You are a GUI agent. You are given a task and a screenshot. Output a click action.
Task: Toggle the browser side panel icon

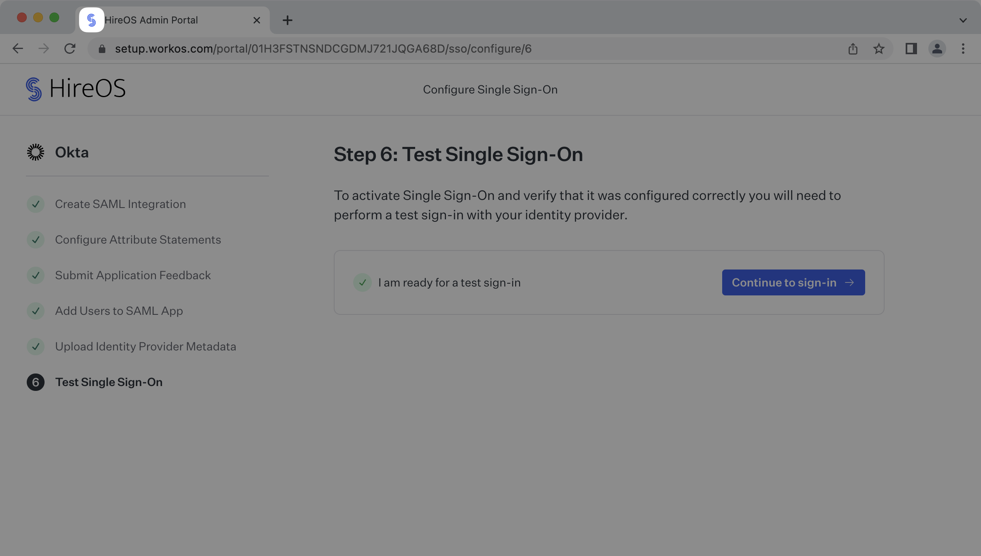(911, 49)
